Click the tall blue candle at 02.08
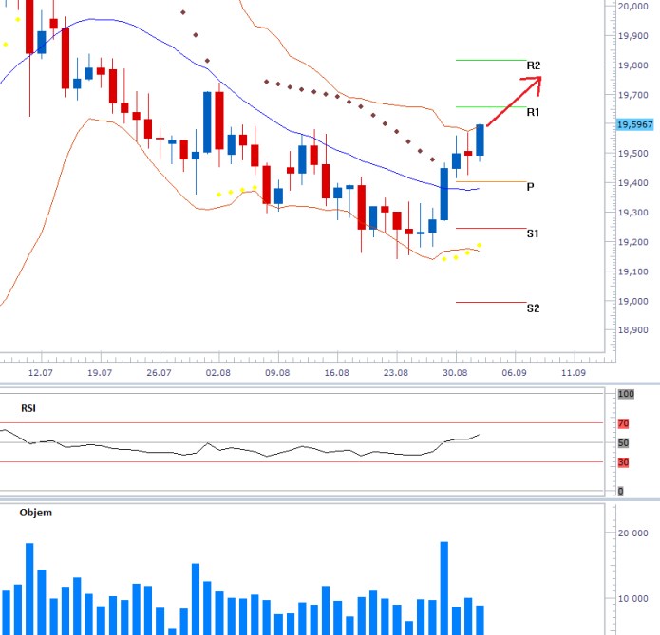The height and width of the screenshot is (635, 660). 207,122
